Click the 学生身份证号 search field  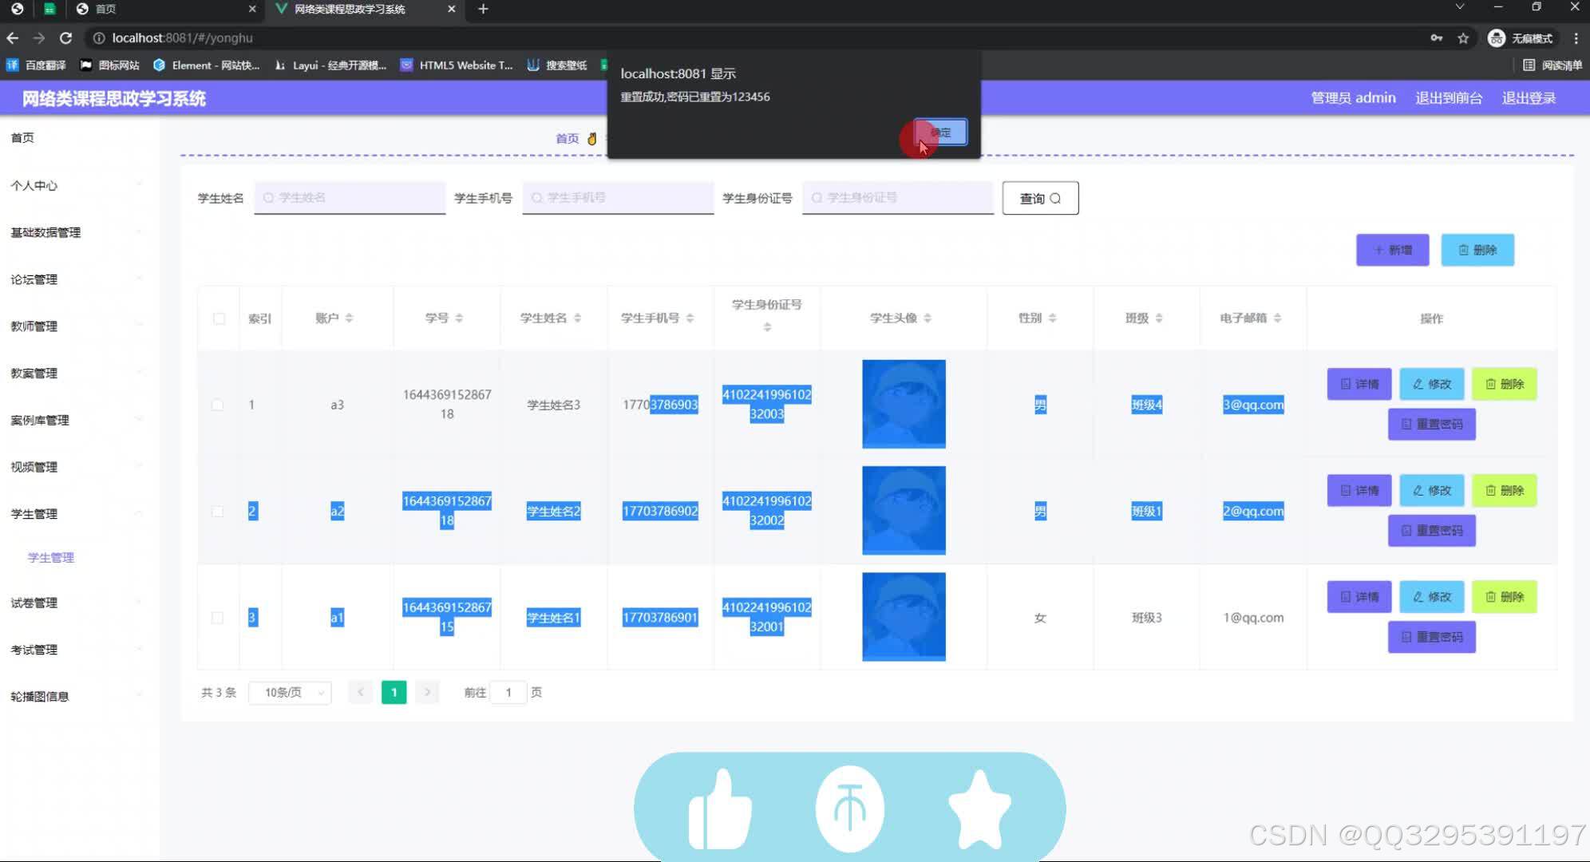pyautogui.click(x=897, y=197)
